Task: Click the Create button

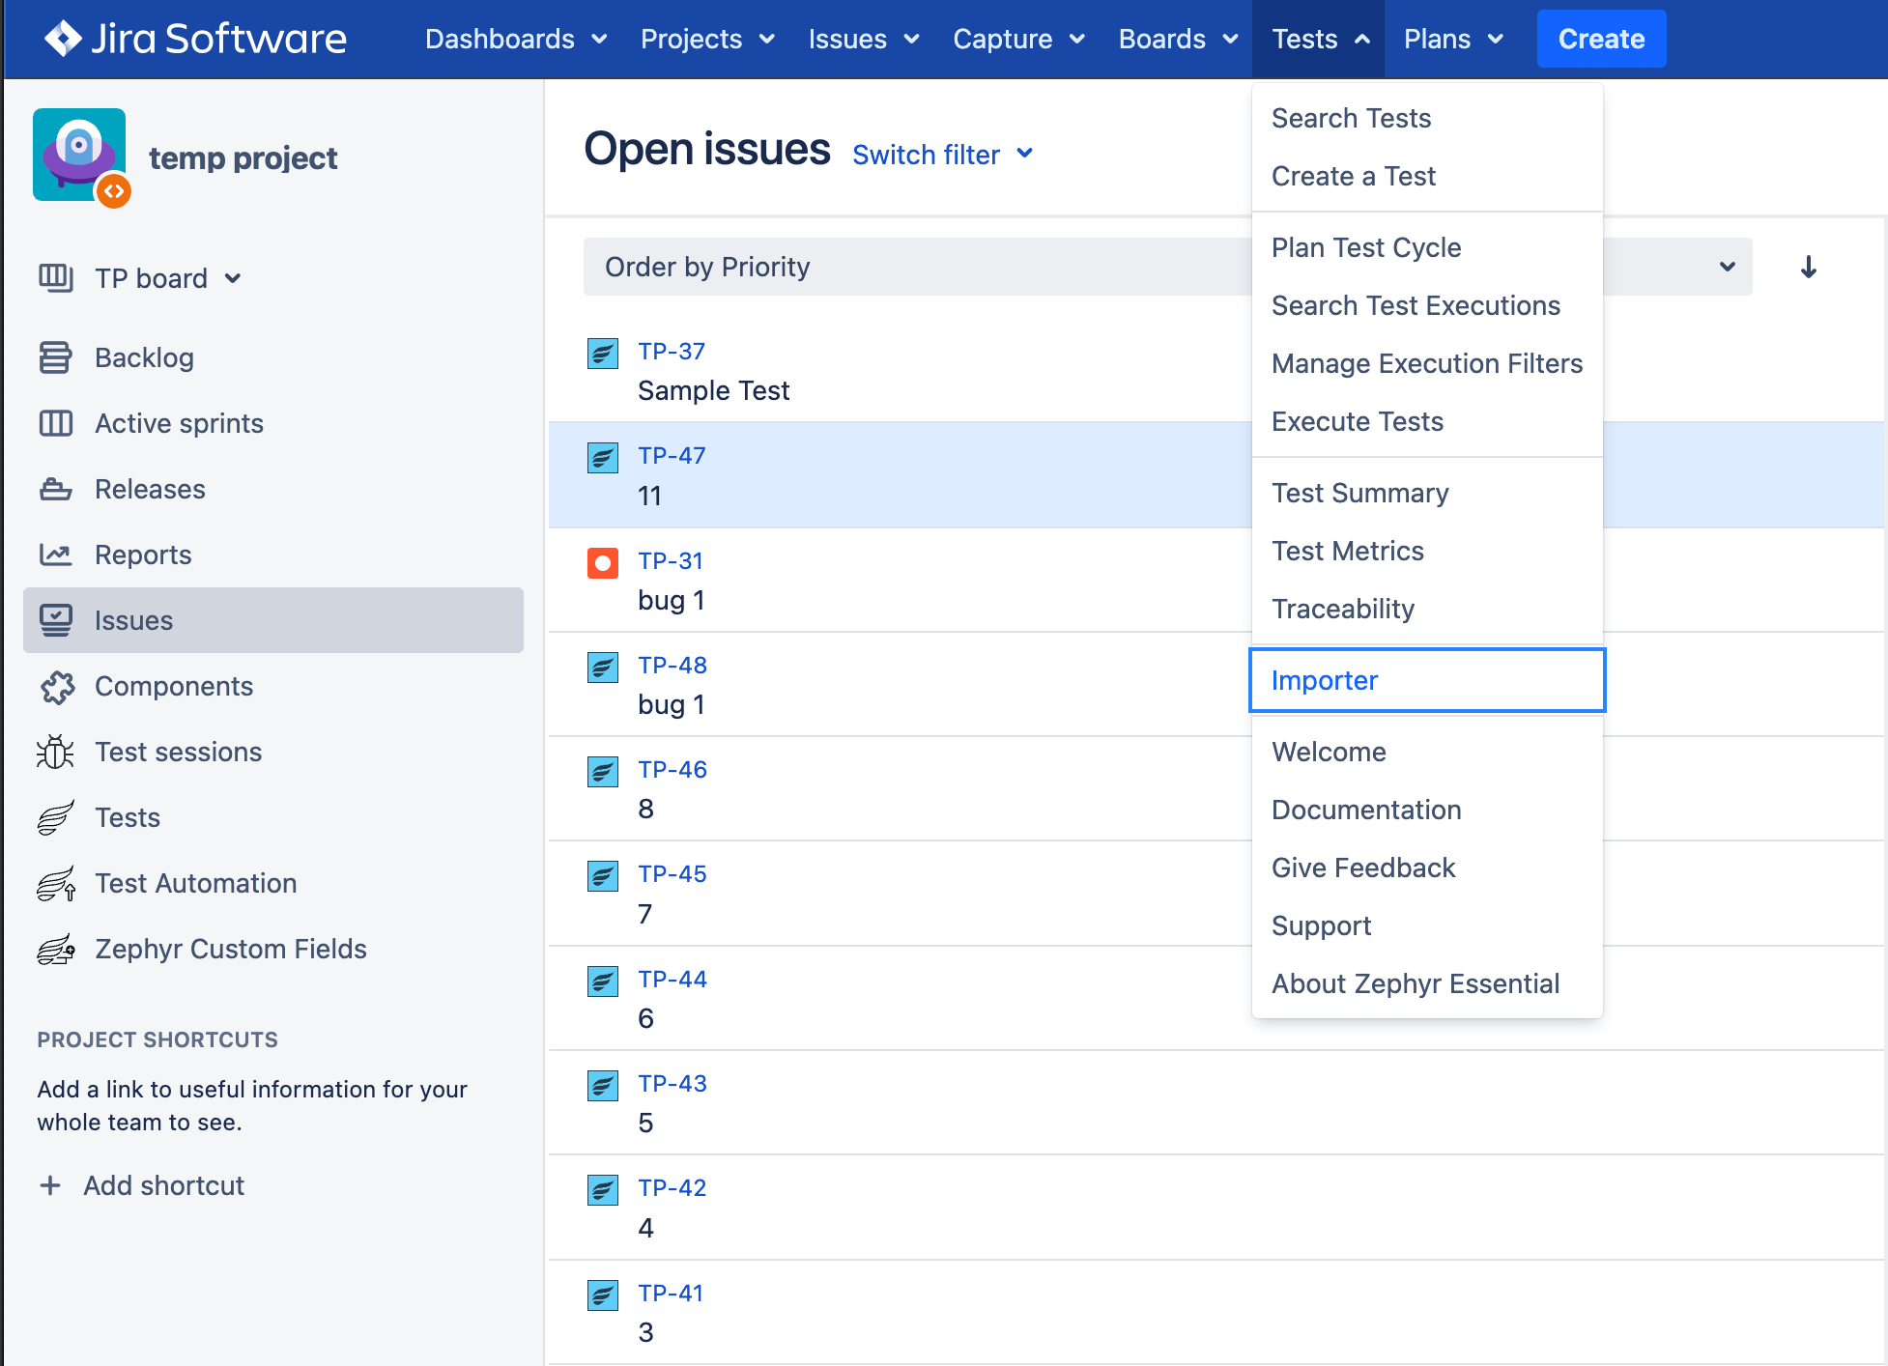Action: (x=1600, y=39)
